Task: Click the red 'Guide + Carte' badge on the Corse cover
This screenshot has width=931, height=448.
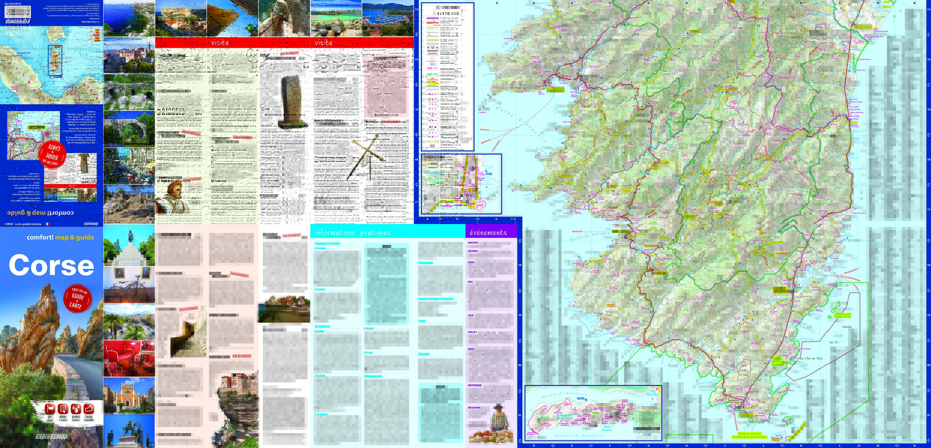Action: (77, 299)
